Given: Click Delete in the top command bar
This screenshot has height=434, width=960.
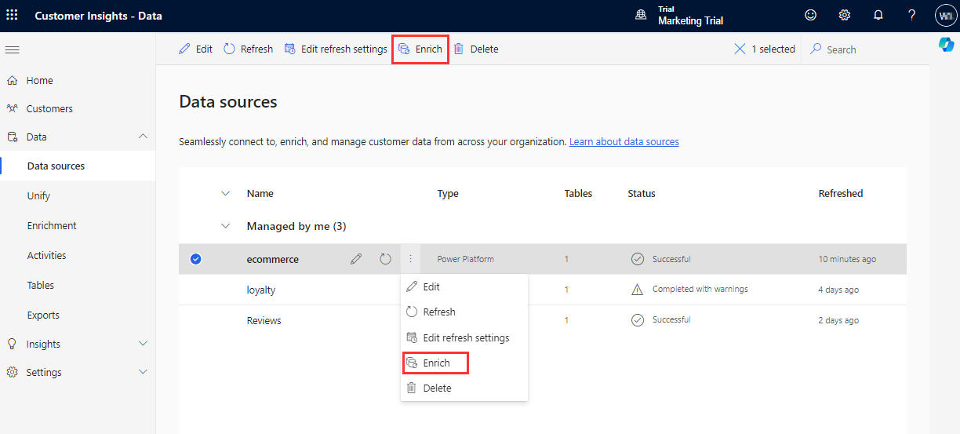Looking at the screenshot, I should coord(476,49).
